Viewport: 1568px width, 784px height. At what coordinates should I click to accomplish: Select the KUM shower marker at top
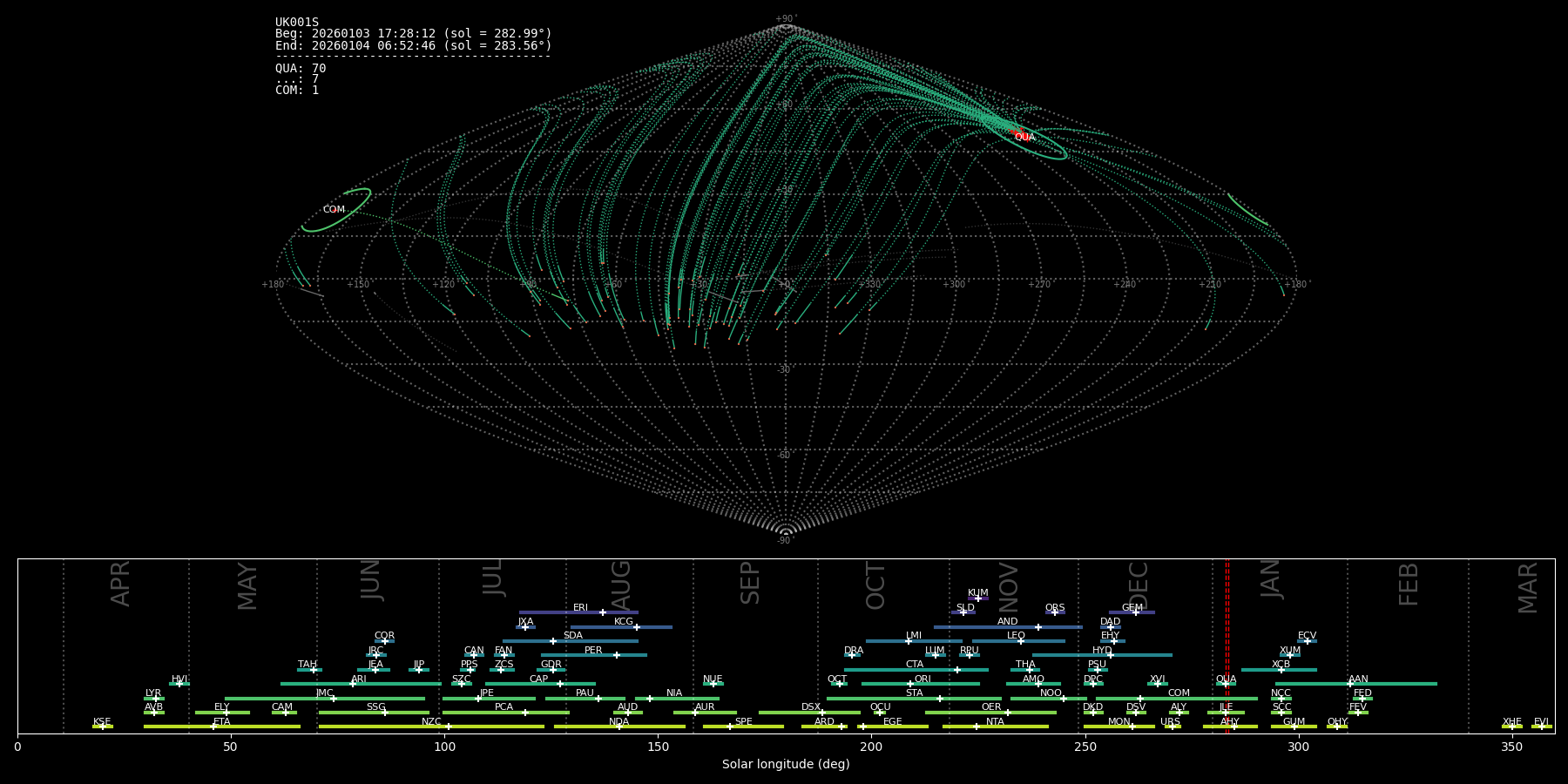tap(977, 598)
